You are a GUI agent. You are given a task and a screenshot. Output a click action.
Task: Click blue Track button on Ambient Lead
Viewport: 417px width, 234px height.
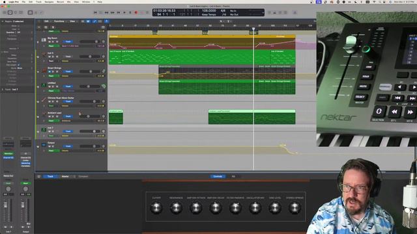(x=68, y=116)
